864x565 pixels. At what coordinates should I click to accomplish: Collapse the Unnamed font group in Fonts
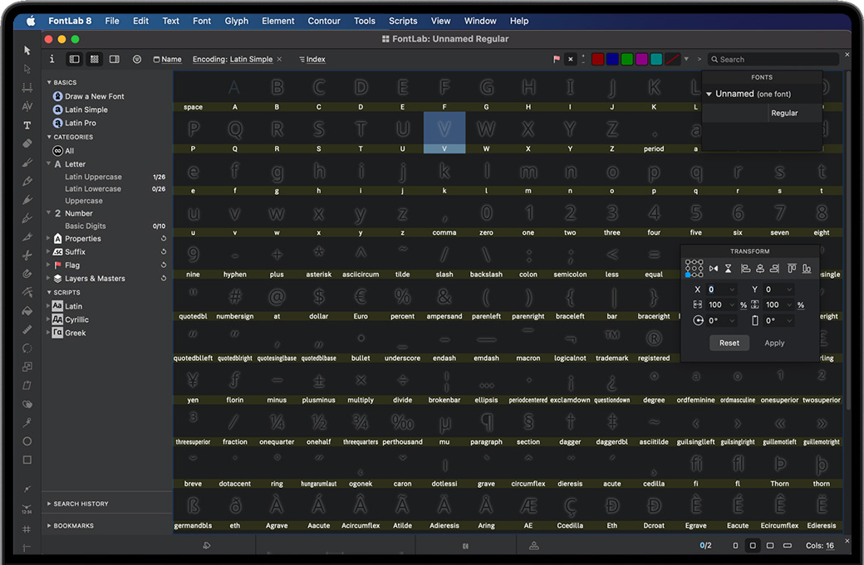pos(709,95)
